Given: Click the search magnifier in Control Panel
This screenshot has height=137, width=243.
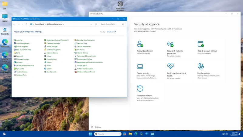Looking at the screenshot, I should pos(123,24).
